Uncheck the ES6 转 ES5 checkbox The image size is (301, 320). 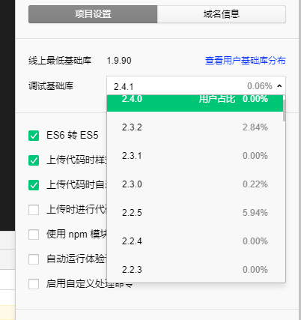click(34, 136)
